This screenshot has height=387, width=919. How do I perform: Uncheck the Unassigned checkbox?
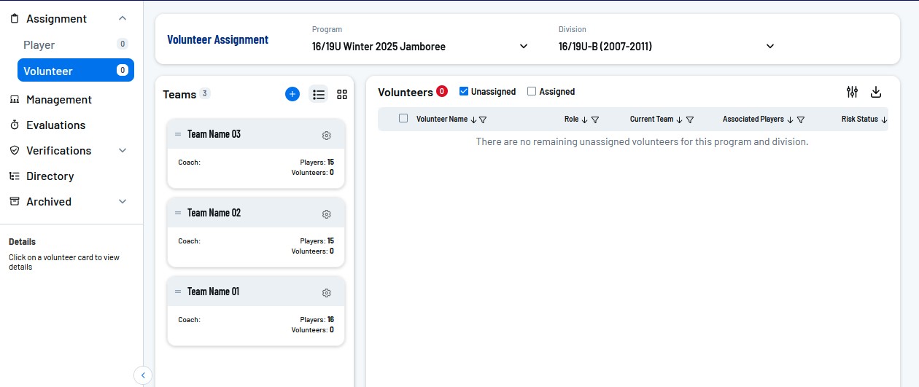tap(463, 92)
